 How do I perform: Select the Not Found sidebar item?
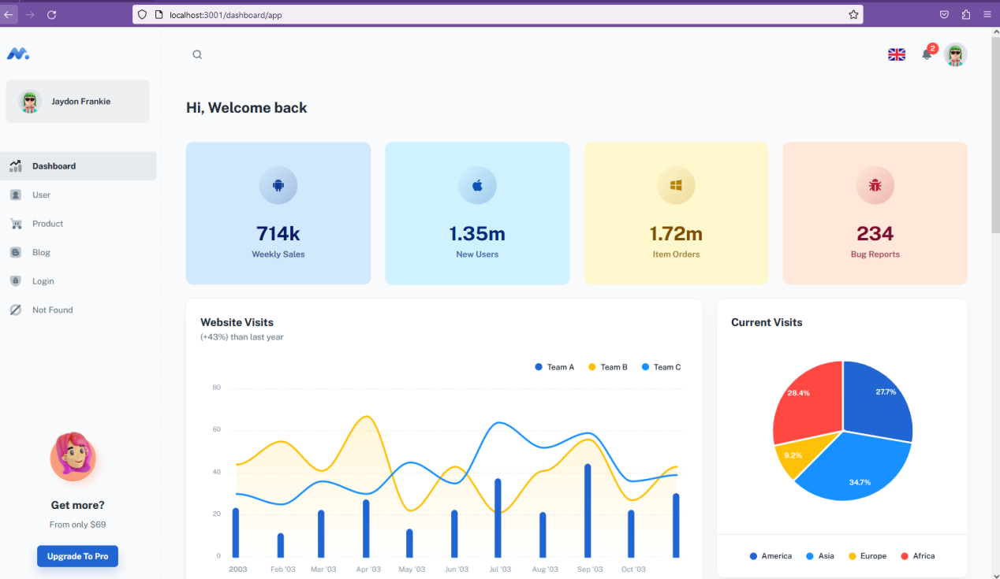52,310
